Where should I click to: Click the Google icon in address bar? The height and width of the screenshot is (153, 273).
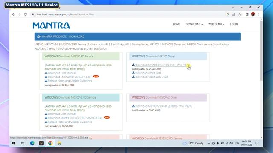pos(227,14)
